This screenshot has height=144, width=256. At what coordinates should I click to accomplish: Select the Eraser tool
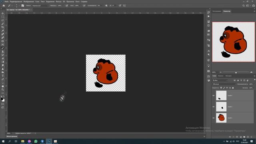point(3,58)
